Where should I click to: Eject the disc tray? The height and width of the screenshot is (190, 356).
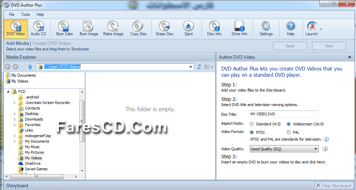pos(189,29)
